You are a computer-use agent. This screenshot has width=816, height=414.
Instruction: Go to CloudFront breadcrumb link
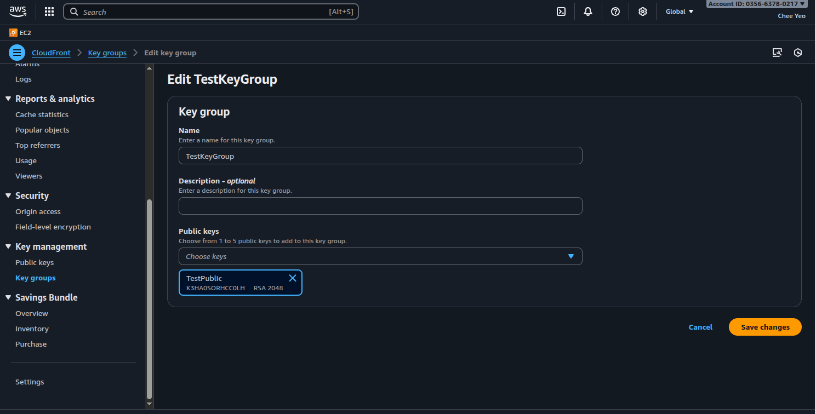(x=51, y=53)
